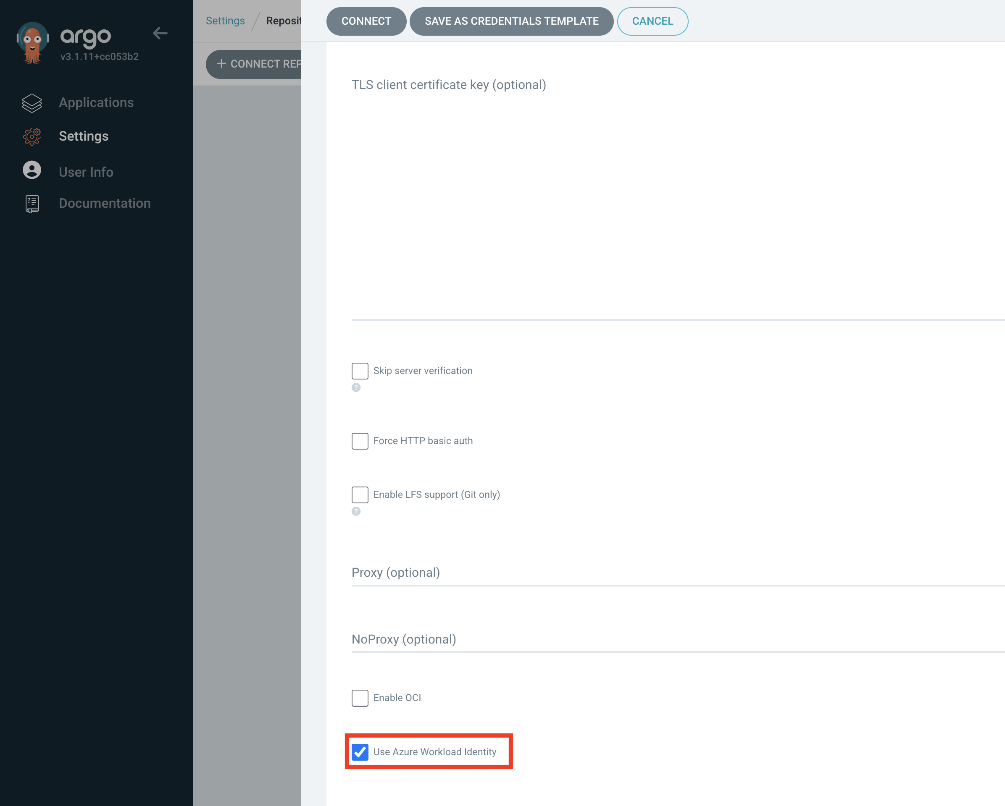Click help icon under Skip server verification
The image size is (1005, 806).
(356, 387)
